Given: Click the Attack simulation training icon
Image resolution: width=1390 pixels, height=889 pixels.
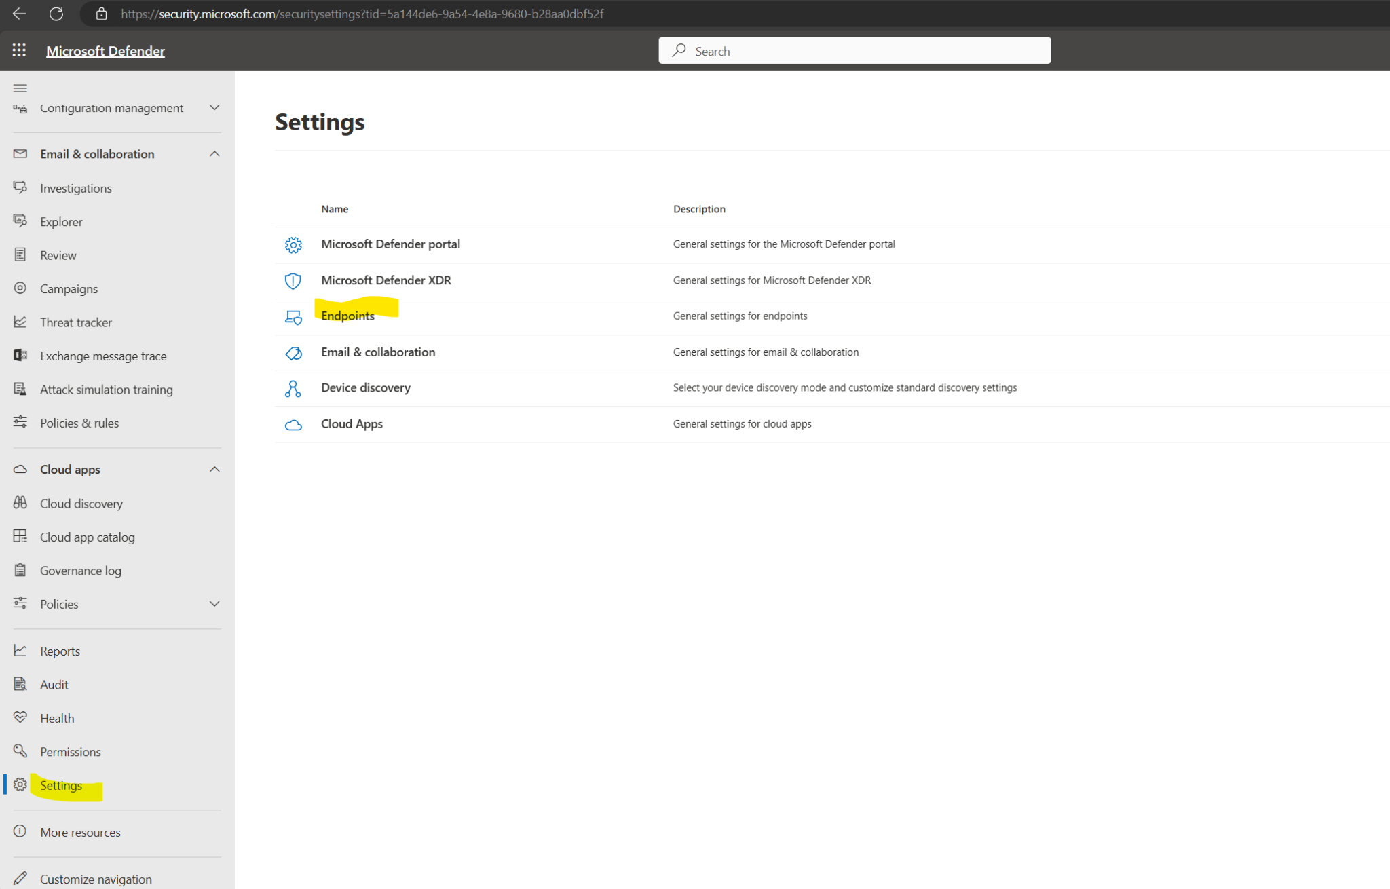Looking at the screenshot, I should [x=20, y=389].
